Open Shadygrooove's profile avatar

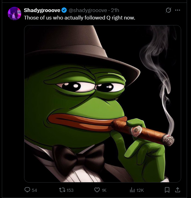(15, 14)
